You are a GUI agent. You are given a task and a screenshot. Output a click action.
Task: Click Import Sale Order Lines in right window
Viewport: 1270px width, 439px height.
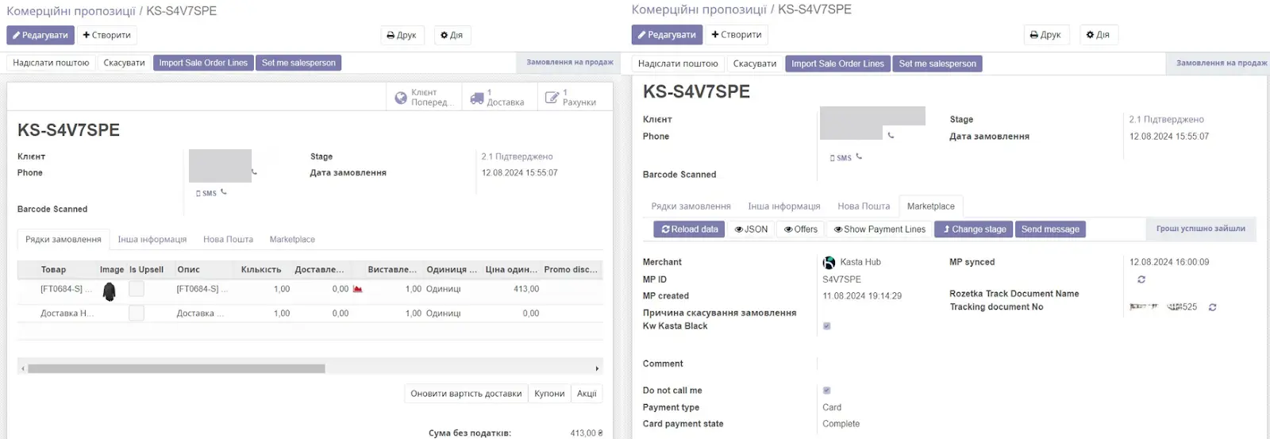click(x=837, y=64)
